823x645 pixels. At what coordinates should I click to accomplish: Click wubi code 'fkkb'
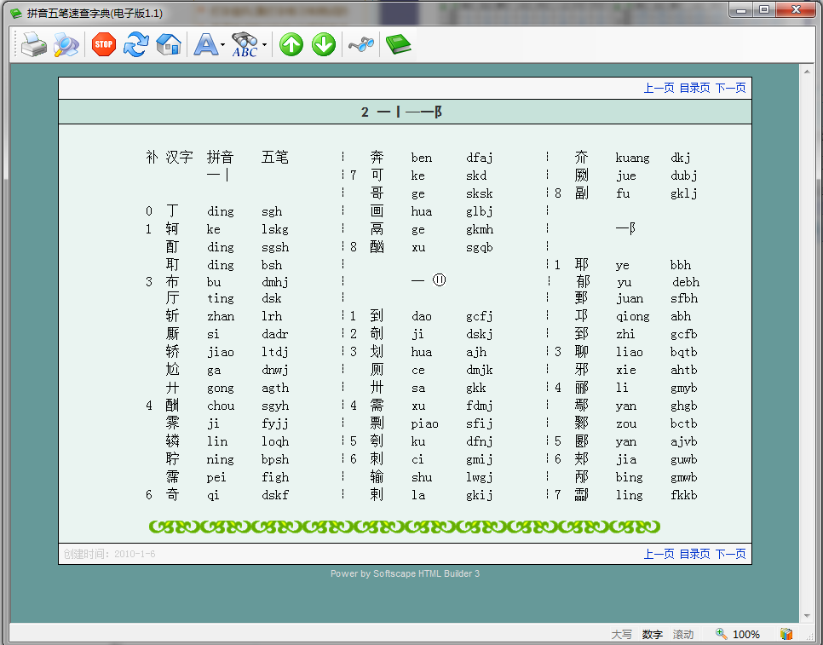(684, 495)
